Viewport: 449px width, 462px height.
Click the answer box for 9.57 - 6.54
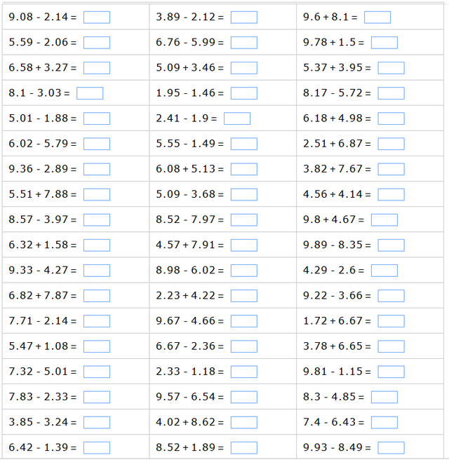click(x=244, y=398)
